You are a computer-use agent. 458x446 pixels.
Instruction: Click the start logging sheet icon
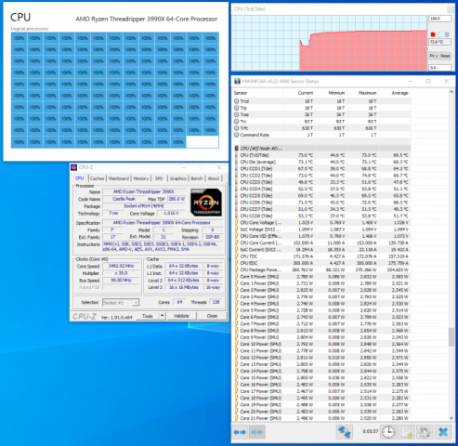pyautogui.click(x=407, y=432)
